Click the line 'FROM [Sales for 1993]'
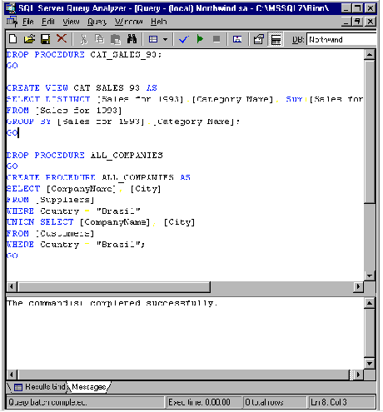The height and width of the screenshot is (412, 383). (64, 111)
